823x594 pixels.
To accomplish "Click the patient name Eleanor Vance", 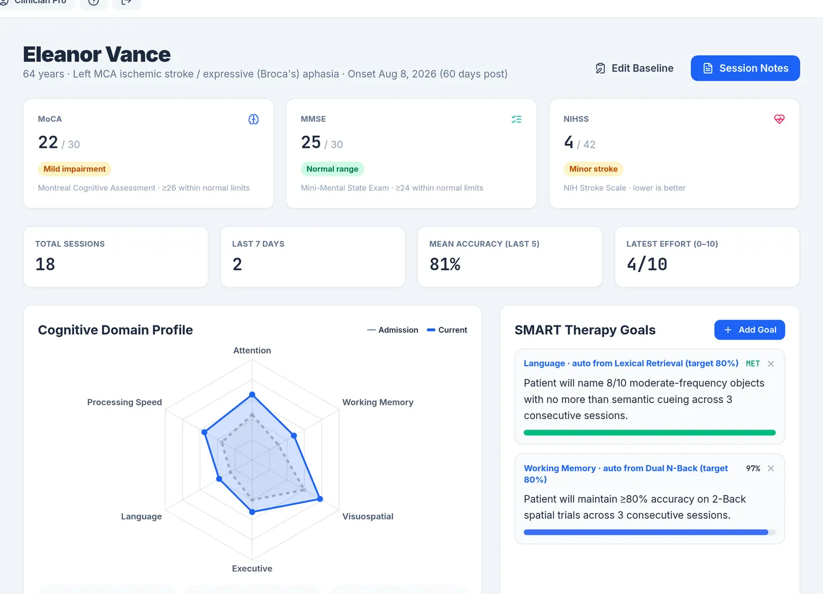I will pos(97,54).
